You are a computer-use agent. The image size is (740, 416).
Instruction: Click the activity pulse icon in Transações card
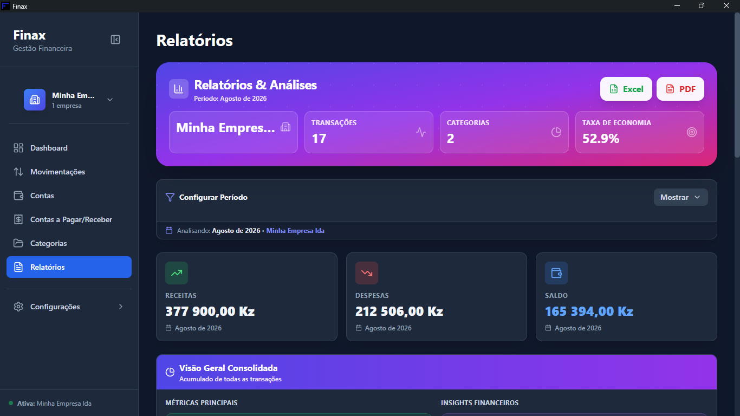pos(421,132)
